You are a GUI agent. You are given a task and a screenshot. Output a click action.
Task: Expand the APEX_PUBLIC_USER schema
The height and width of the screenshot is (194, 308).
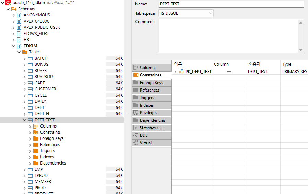(14, 28)
